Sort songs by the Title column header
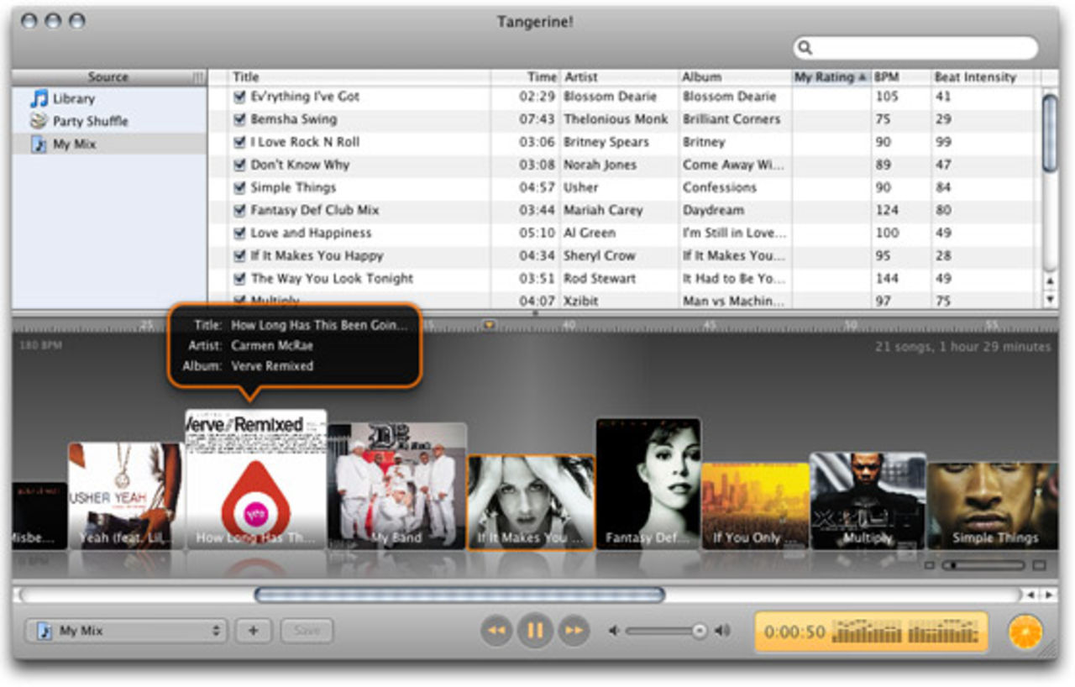 tap(244, 76)
